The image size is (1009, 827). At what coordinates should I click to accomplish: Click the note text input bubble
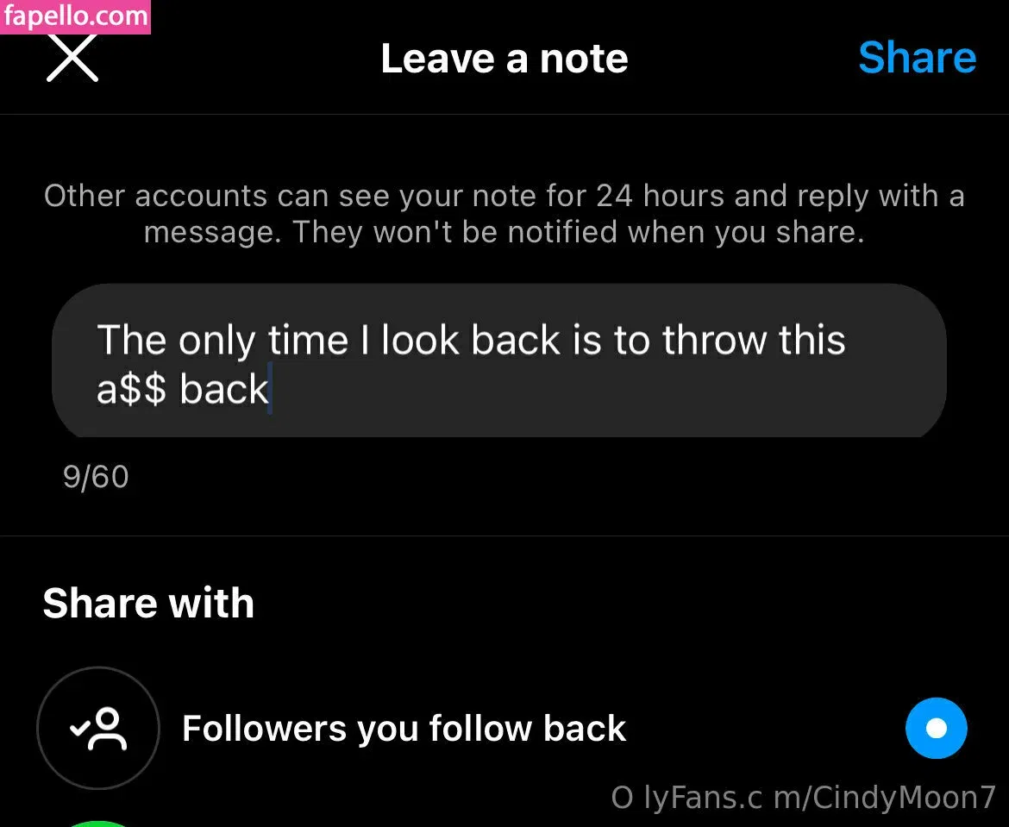[498, 361]
